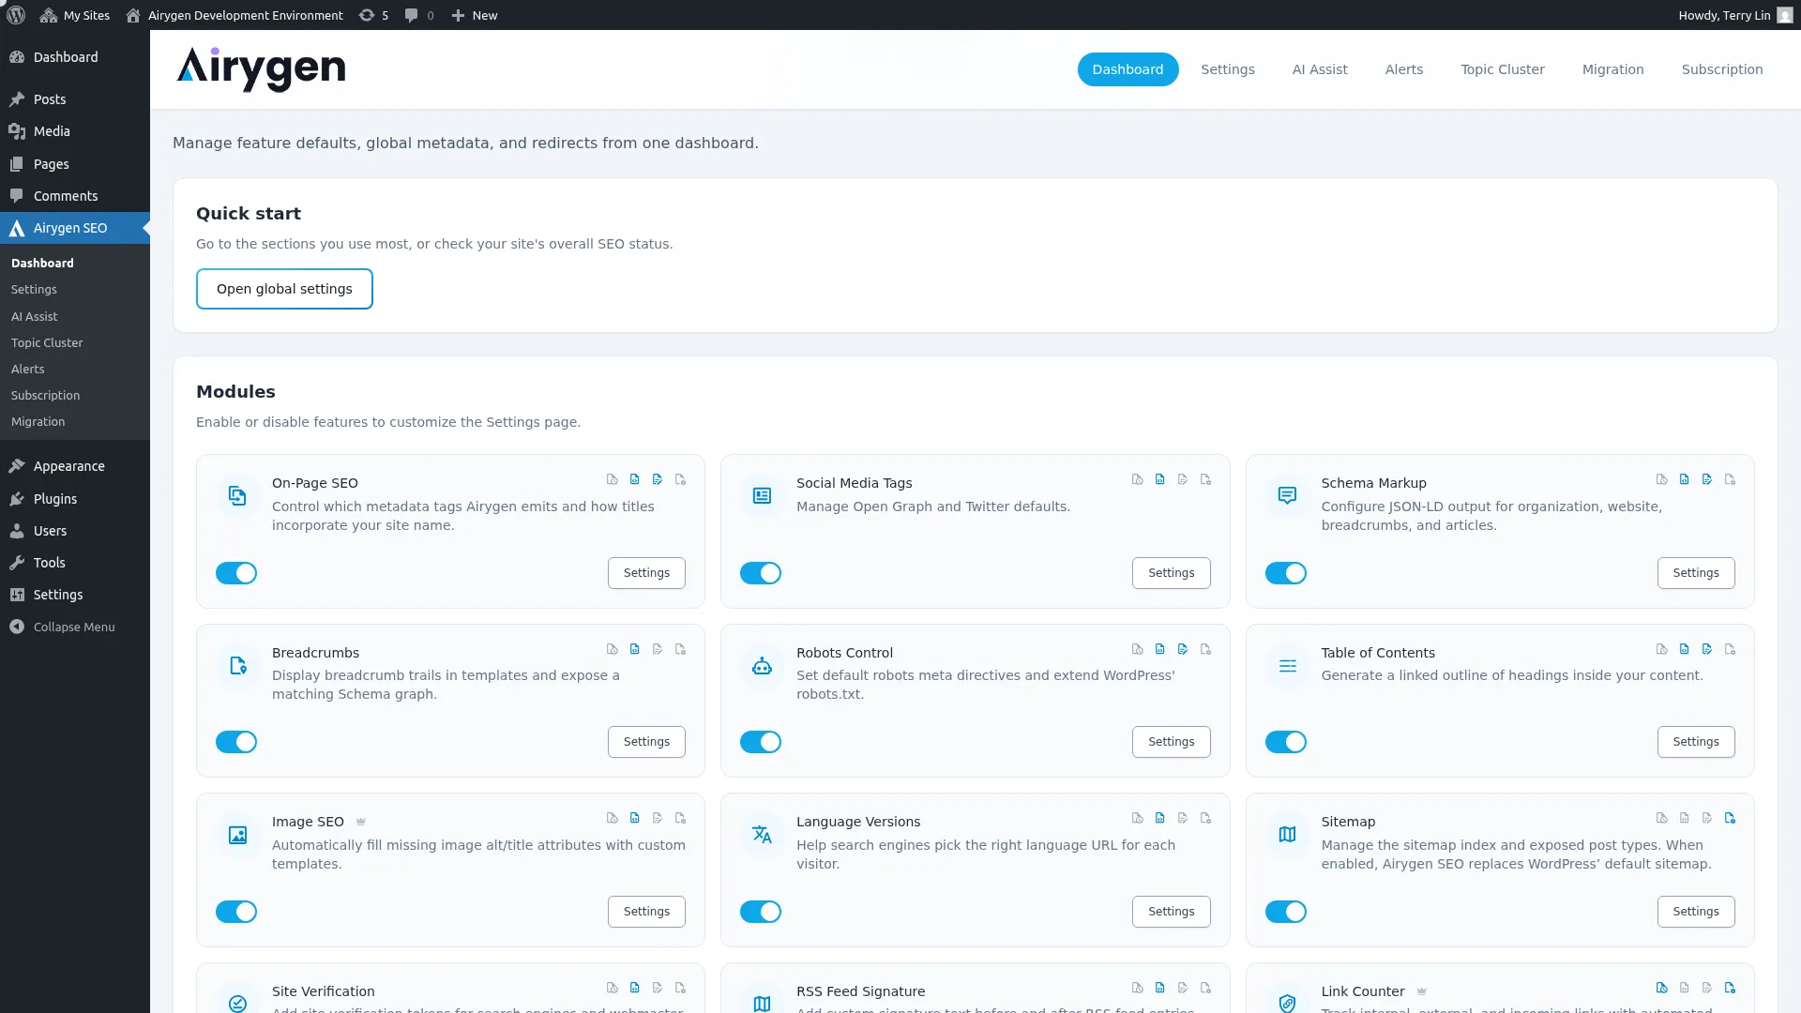The height and width of the screenshot is (1013, 1801).
Task: Click the Language Versions translation icon
Action: (761, 834)
